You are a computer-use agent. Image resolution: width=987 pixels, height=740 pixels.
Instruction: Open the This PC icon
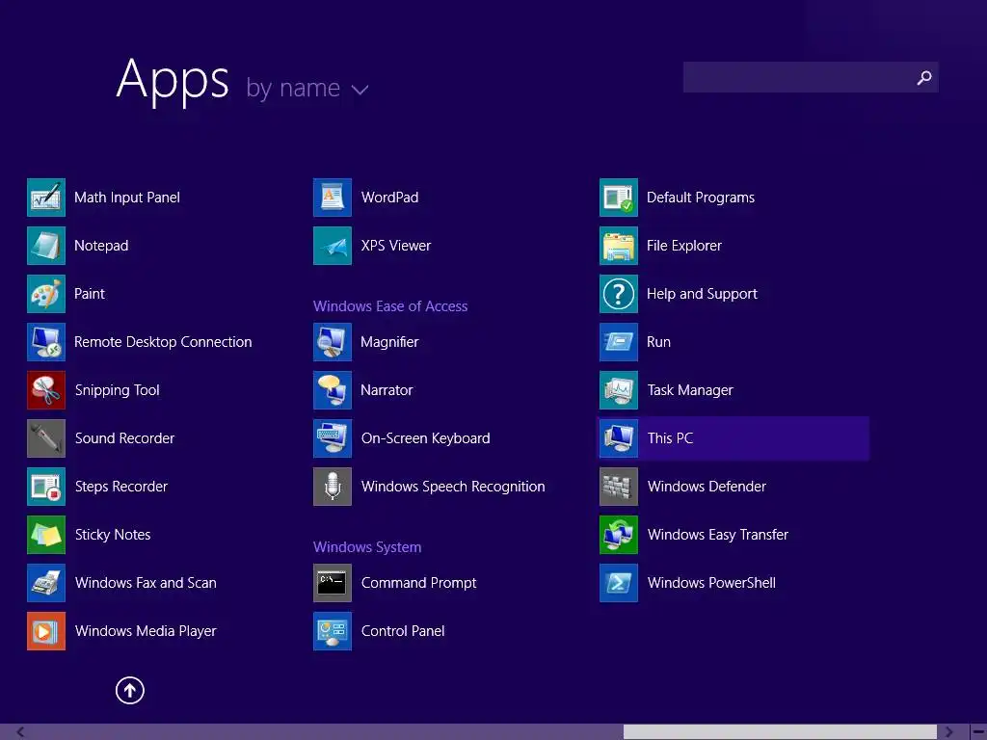click(619, 438)
